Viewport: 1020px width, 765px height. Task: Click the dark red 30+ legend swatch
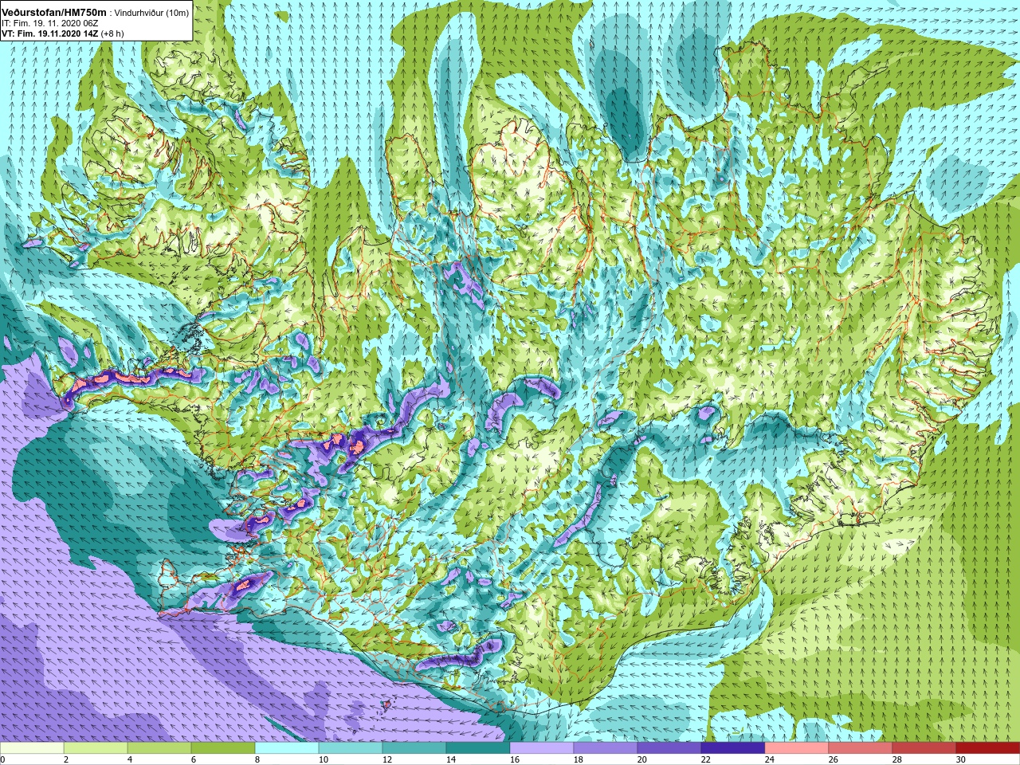[988, 749]
